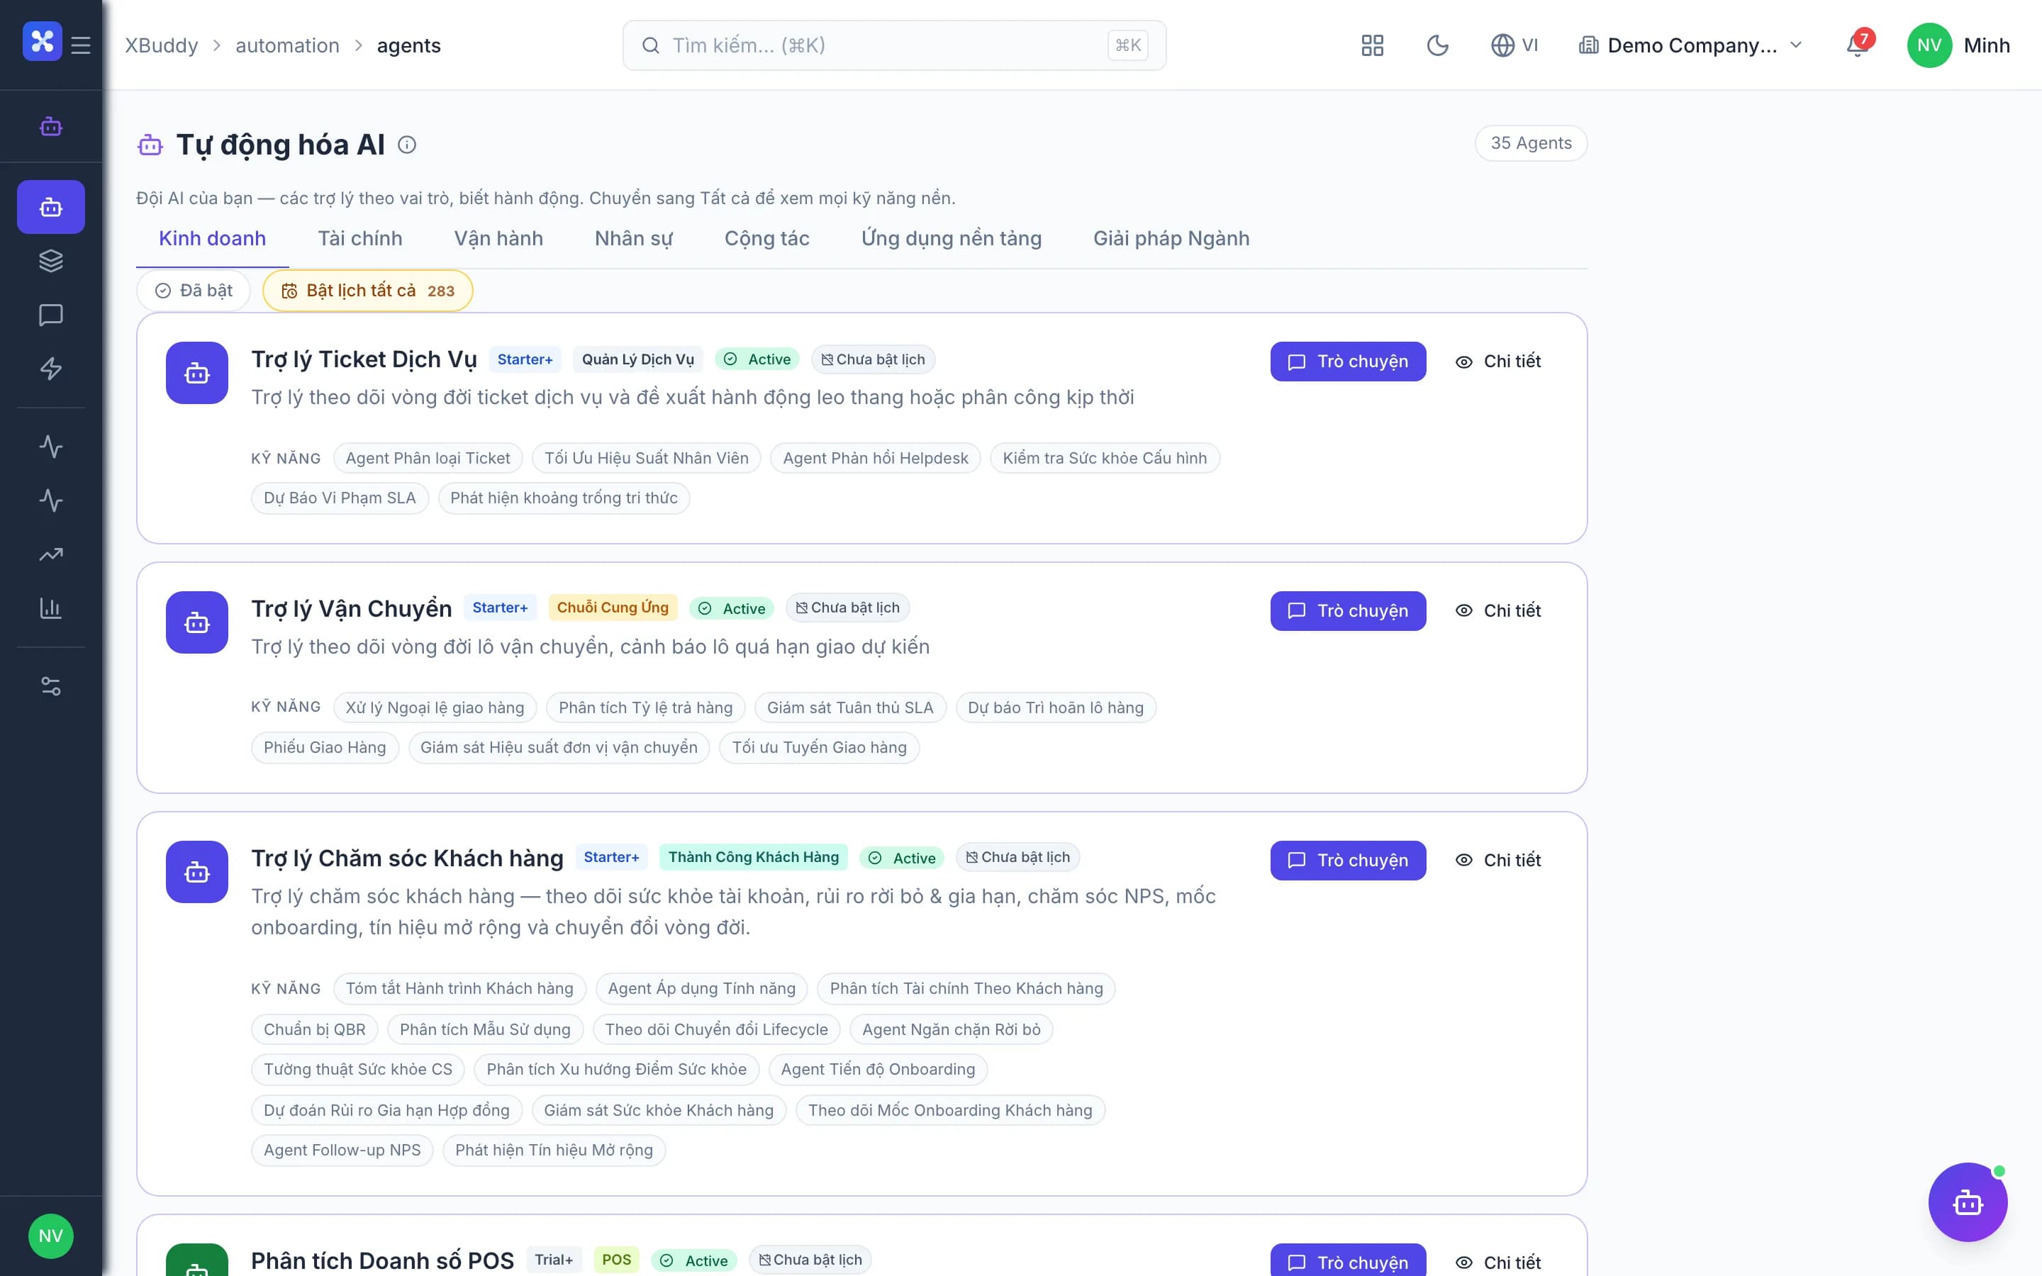
Task: Open the sliders settings sidebar icon
Action: coord(50,686)
